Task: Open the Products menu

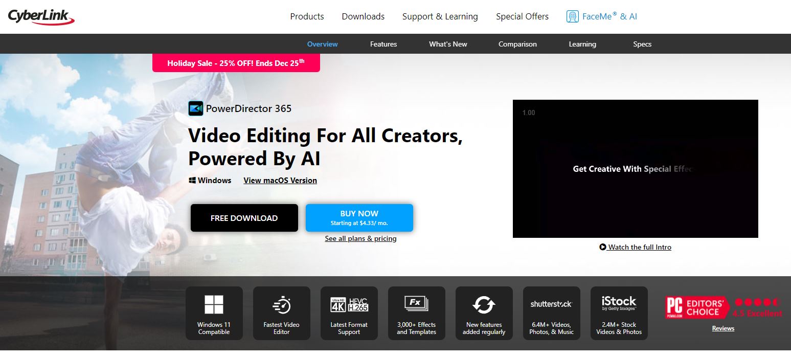Action: 307,16
